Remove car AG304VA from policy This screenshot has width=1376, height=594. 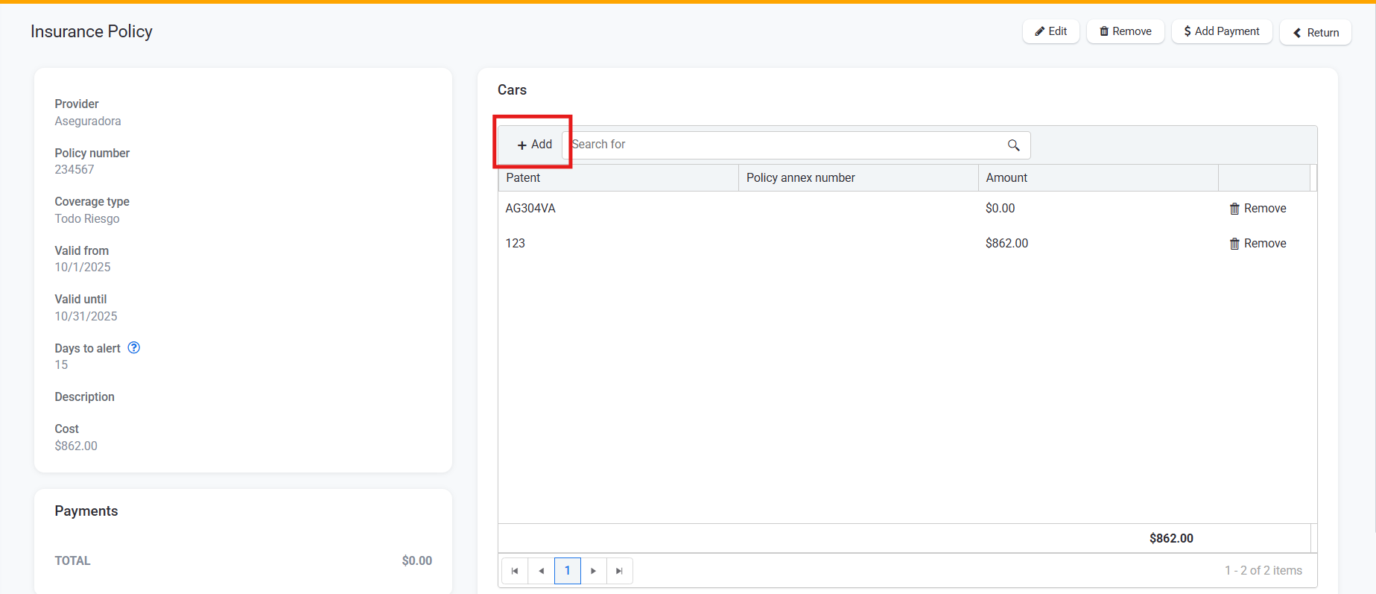[x=1258, y=209]
